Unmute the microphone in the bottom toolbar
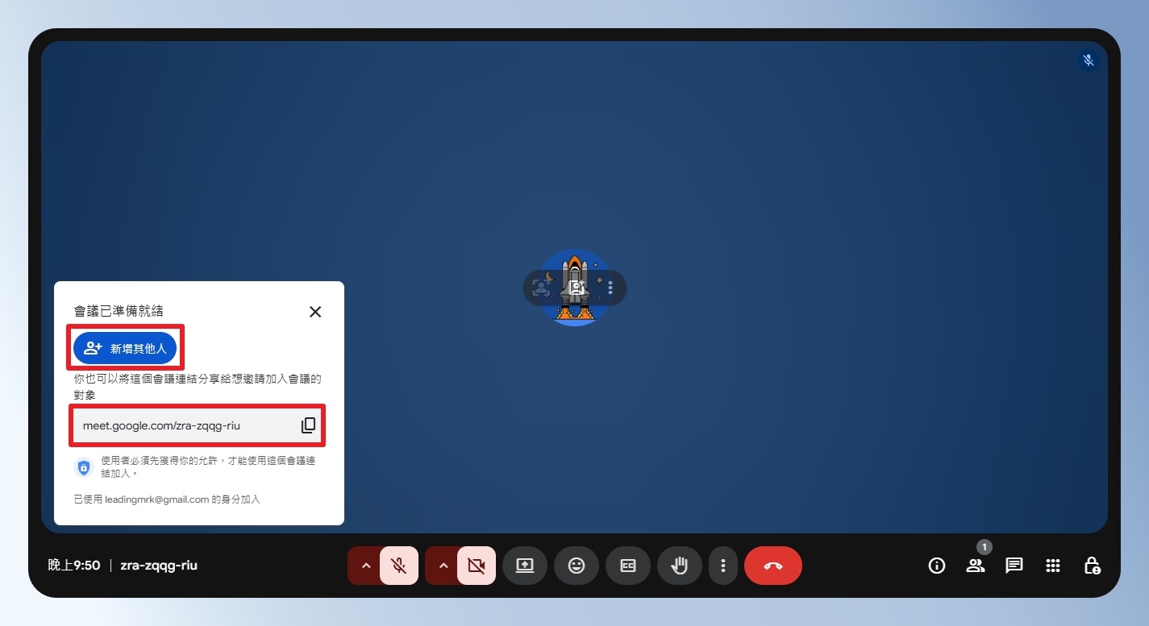 pos(398,566)
